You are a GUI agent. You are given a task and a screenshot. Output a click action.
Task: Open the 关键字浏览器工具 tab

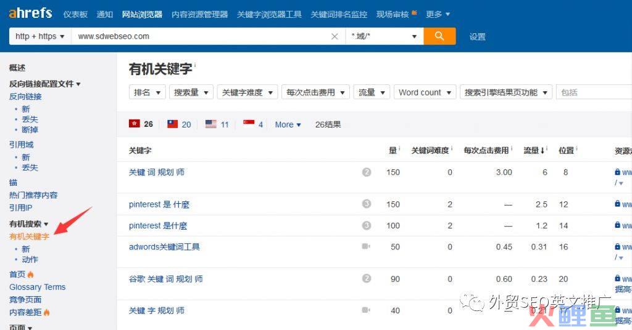pyautogui.click(x=269, y=15)
